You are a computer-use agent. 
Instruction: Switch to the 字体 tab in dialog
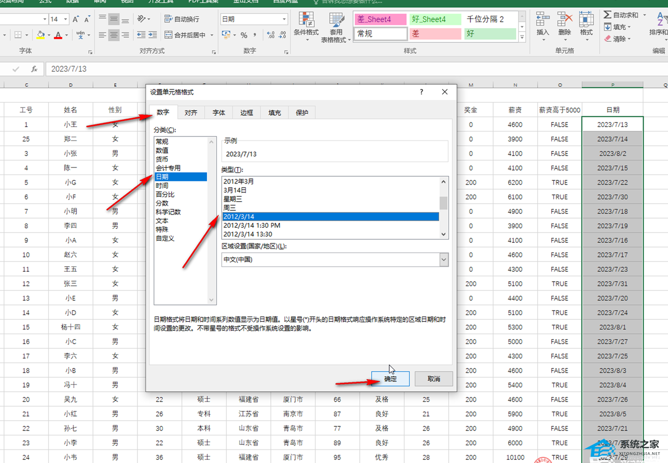click(219, 112)
